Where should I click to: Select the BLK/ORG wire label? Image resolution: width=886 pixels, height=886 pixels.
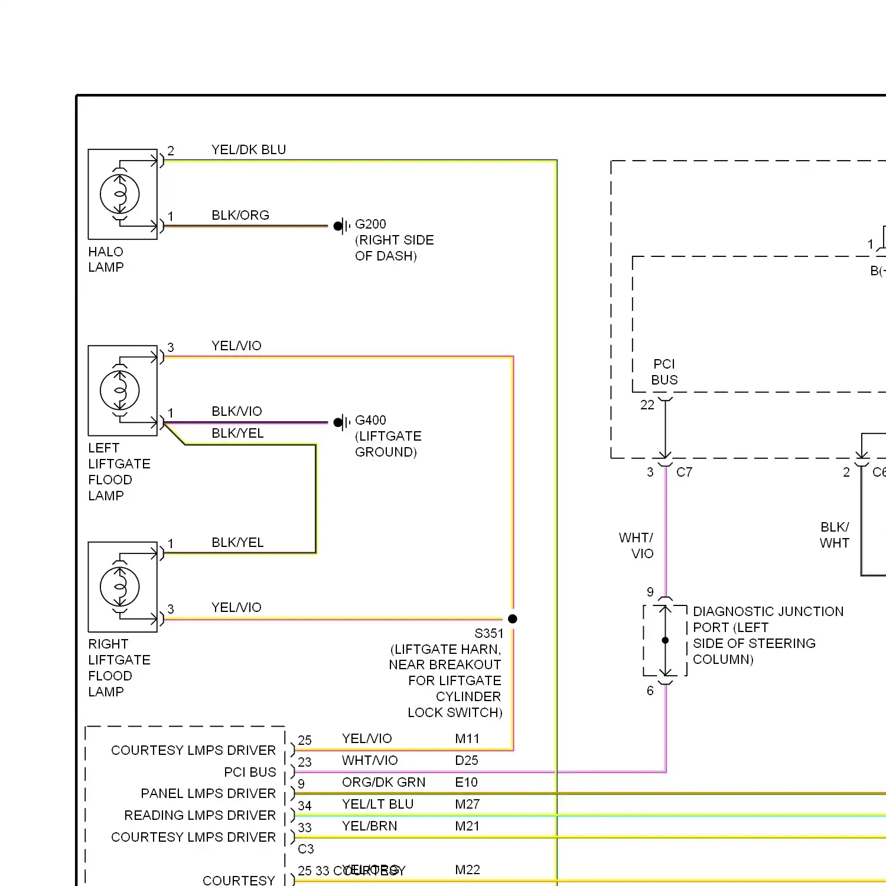pos(240,216)
